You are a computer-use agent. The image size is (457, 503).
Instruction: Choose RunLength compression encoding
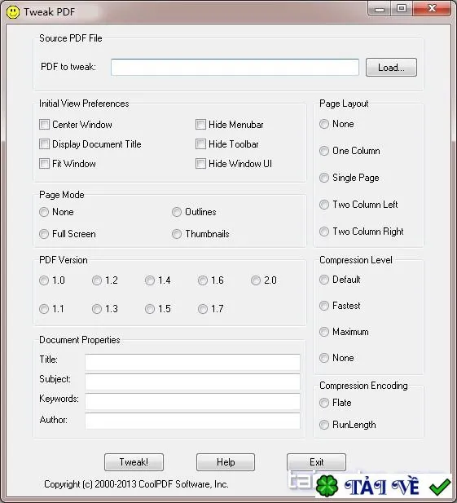(x=324, y=425)
